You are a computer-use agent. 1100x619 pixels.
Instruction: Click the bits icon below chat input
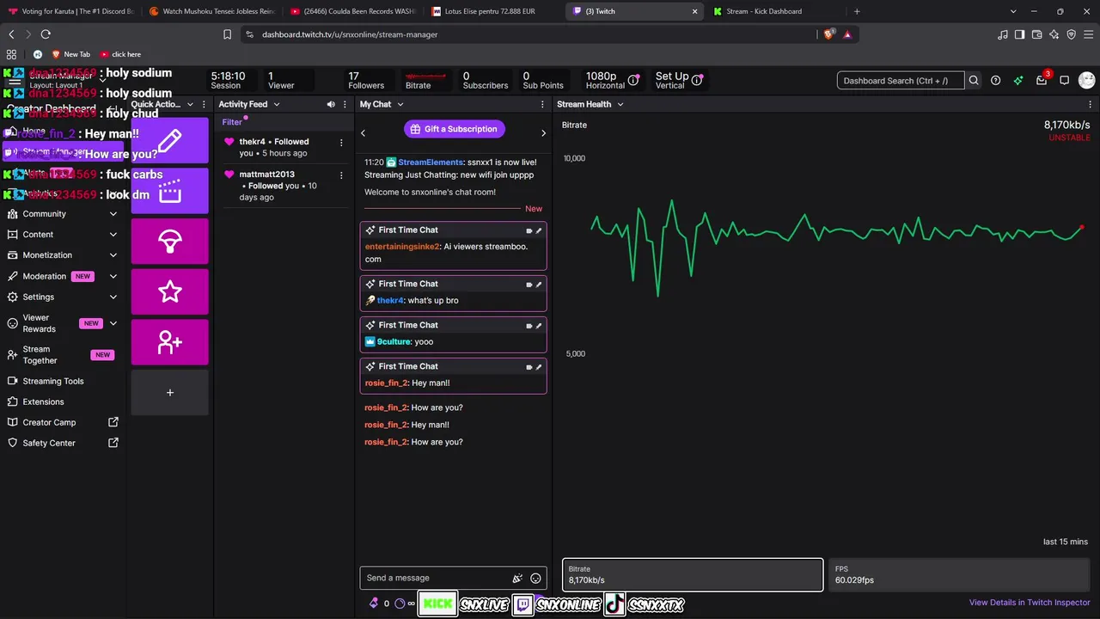point(373,604)
